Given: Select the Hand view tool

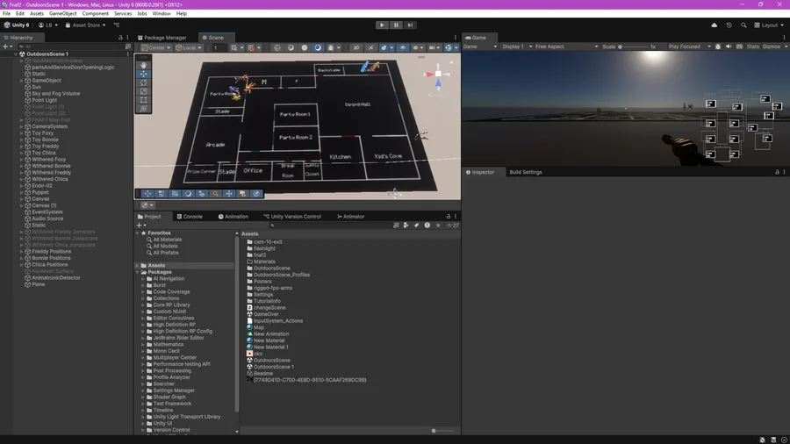Looking at the screenshot, I should click(144, 65).
